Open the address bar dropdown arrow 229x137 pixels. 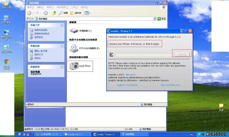155,19
